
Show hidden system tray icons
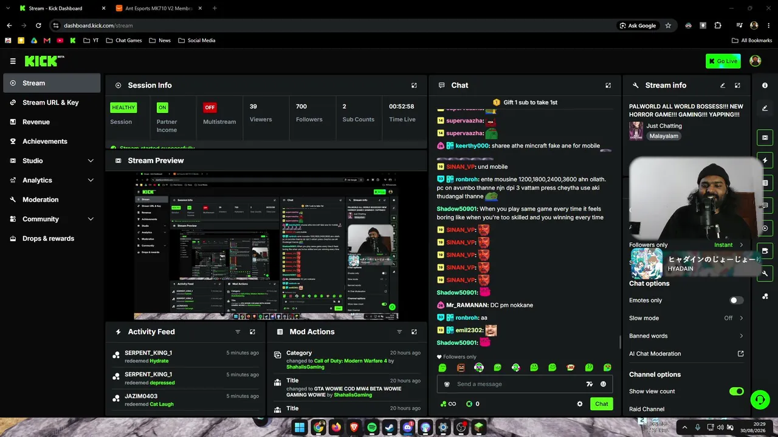click(x=684, y=427)
